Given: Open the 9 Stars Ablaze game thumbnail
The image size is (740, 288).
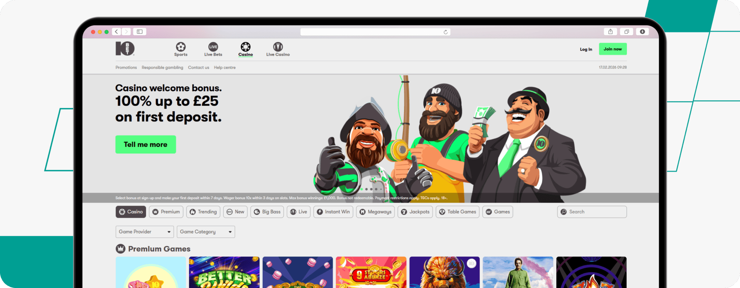Looking at the screenshot, I should (x=371, y=272).
